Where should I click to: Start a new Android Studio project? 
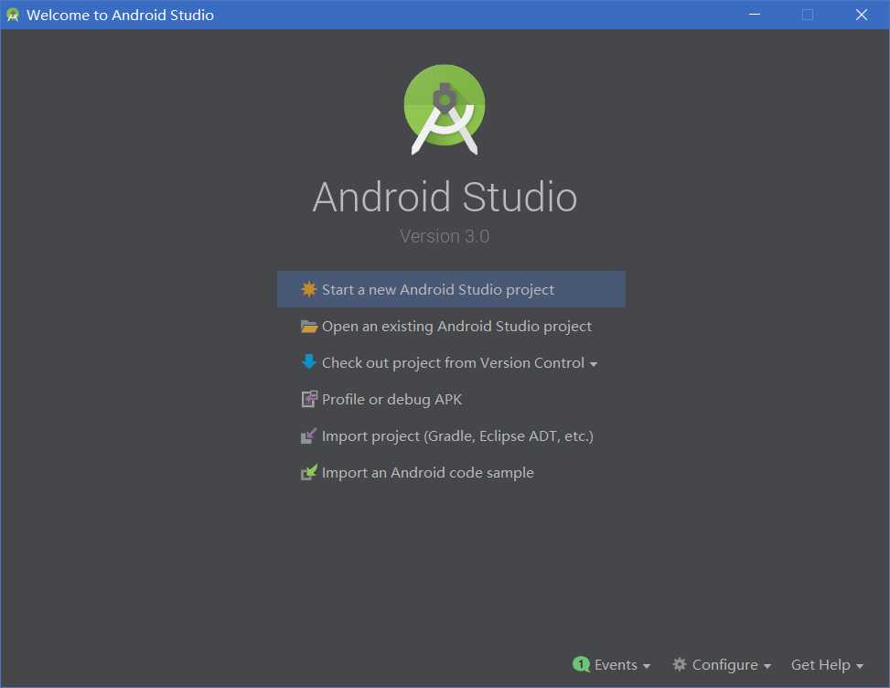coord(451,289)
